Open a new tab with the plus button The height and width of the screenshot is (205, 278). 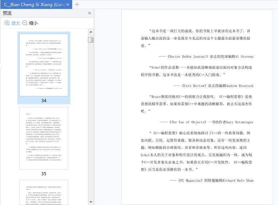(77, 5)
